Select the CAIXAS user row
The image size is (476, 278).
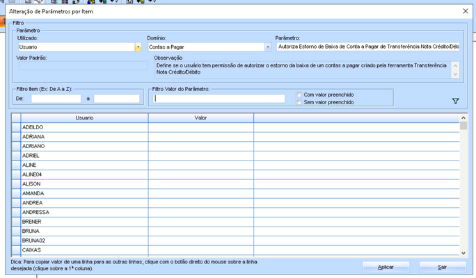click(84, 249)
